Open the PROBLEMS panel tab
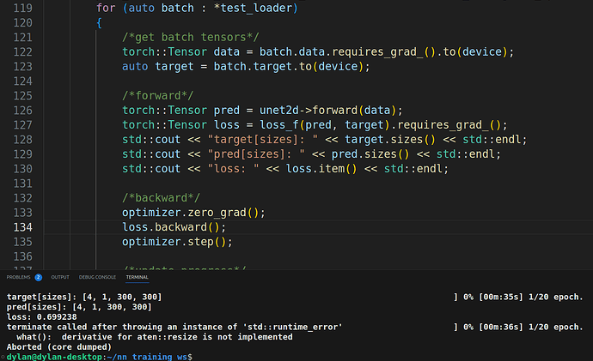Screen dimensions: 593x361 tap(19, 278)
